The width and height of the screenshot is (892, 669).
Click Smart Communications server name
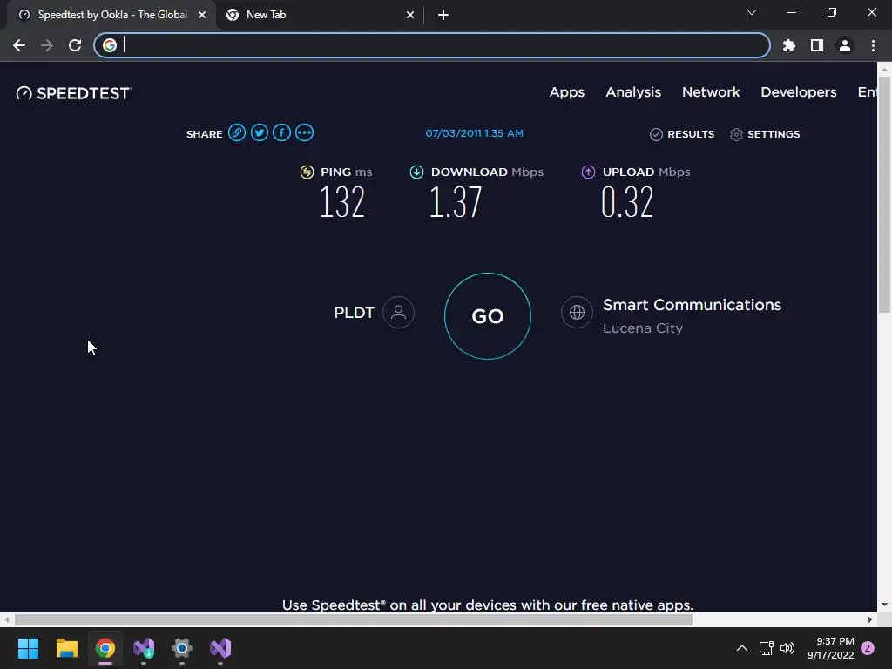coord(692,305)
